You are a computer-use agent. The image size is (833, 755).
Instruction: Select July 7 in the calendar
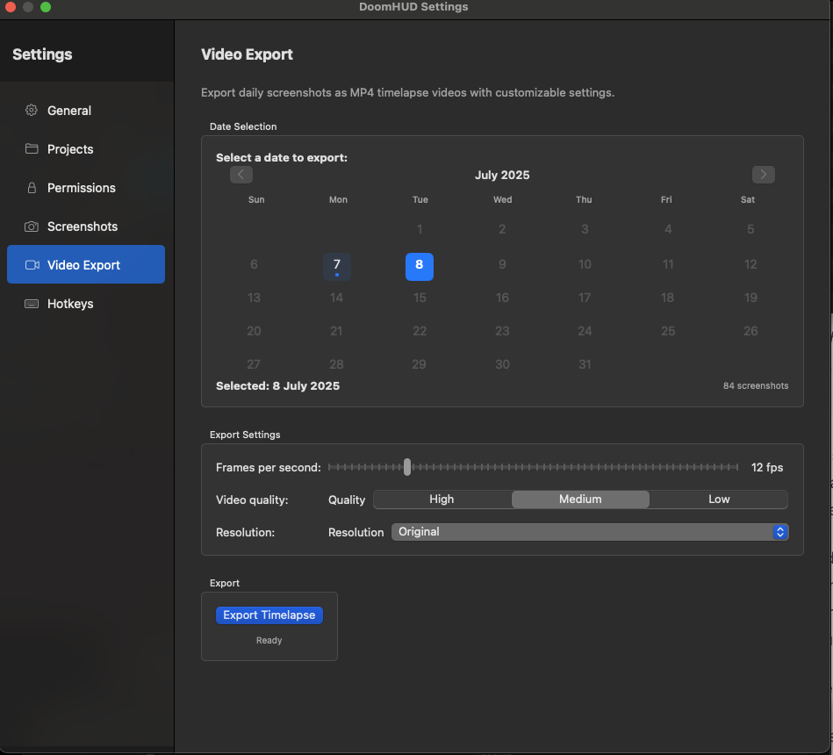click(x=337, y=266)
